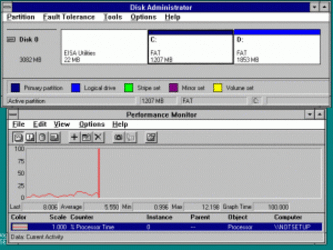
Task: Open the Help menu in Performance Monitor
Action: tap(120, 124)
